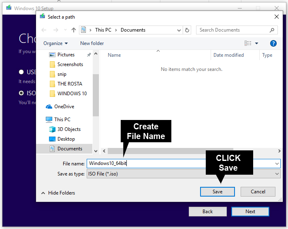Click navigation pane vertical scrollbar thumb

pyautogui.click(x=96, y=95)
